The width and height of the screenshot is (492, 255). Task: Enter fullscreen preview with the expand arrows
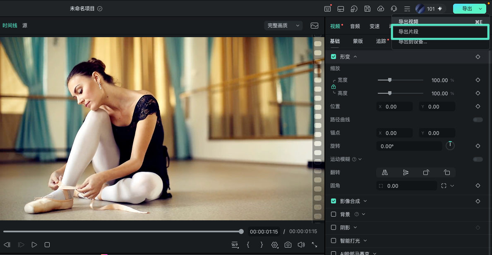[314, 245]
